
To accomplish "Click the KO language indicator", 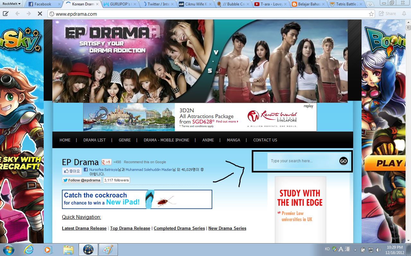I will (x=327, y=249).
